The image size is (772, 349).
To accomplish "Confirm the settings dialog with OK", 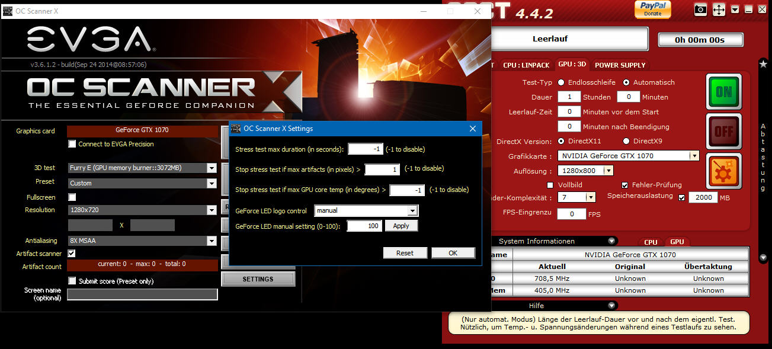I will tap(453, 253).
